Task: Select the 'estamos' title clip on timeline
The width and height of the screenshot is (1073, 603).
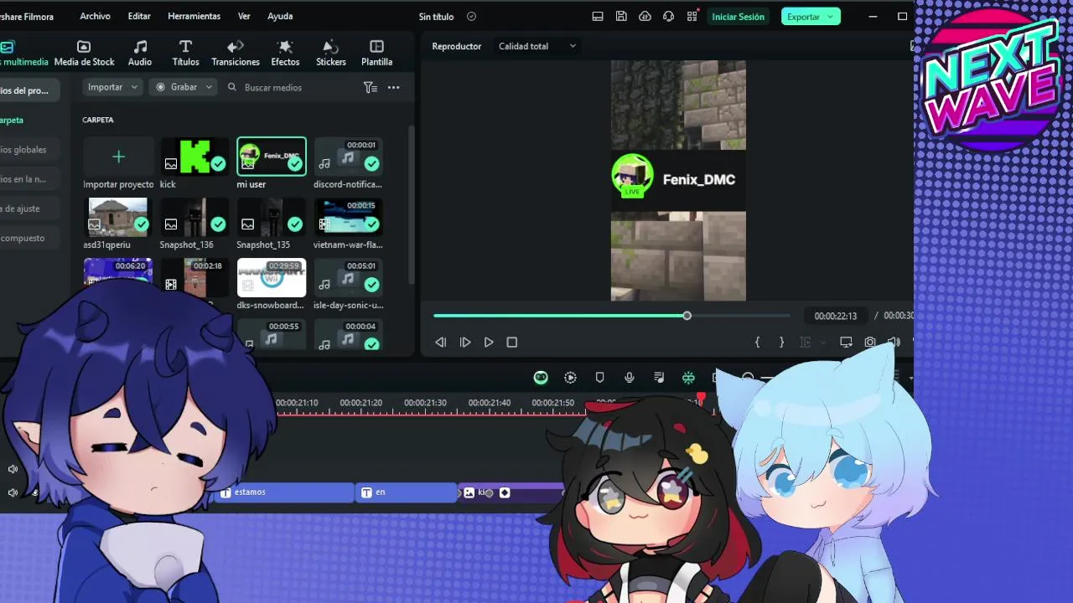Action: pyautogui.click(x=286, y=492)
